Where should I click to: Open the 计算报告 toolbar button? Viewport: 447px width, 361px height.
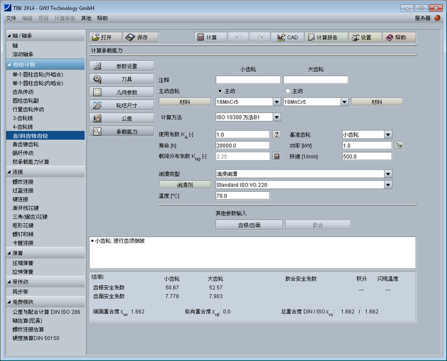[x=325, y=37]
